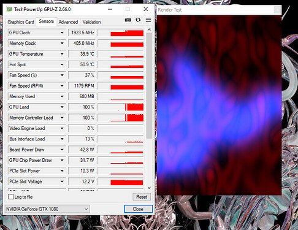Screen dimensions: 298x230
Task: Open the hamburger menu icon
Action: pyautogui.click(x=148, y=20)
